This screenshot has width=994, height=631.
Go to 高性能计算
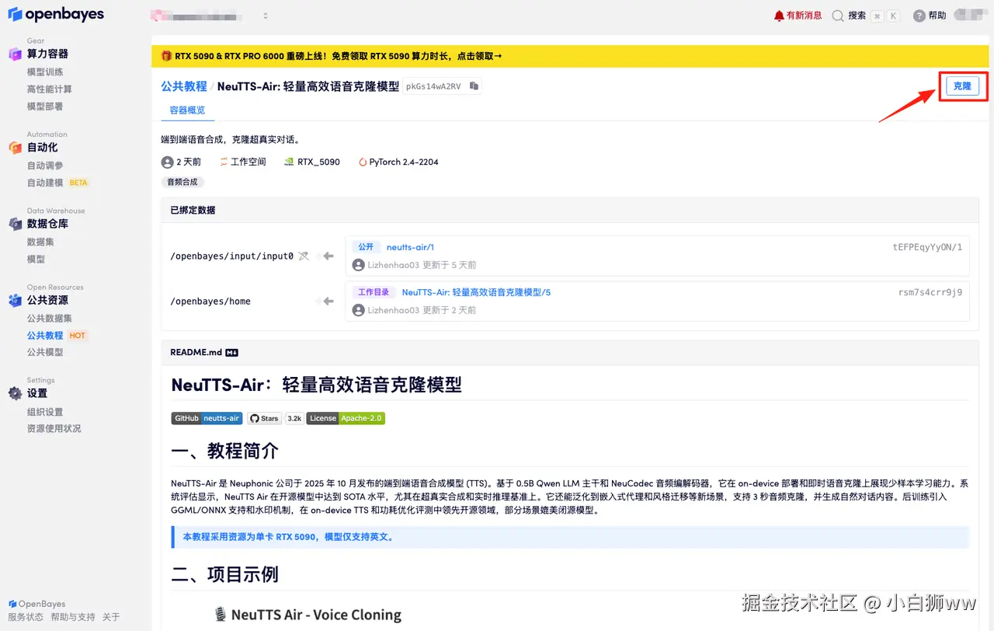[x=50, y=89]
